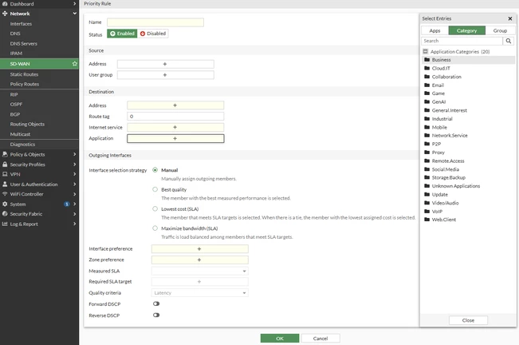This screenshot has width=519, height=345.
Task: Set status to Disabled
Action: point(152,34)
